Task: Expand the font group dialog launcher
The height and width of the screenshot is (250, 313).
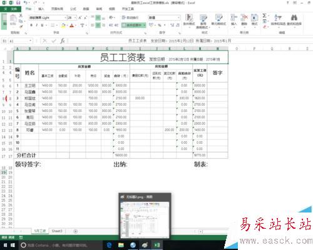Action: (x=87, y=33)
